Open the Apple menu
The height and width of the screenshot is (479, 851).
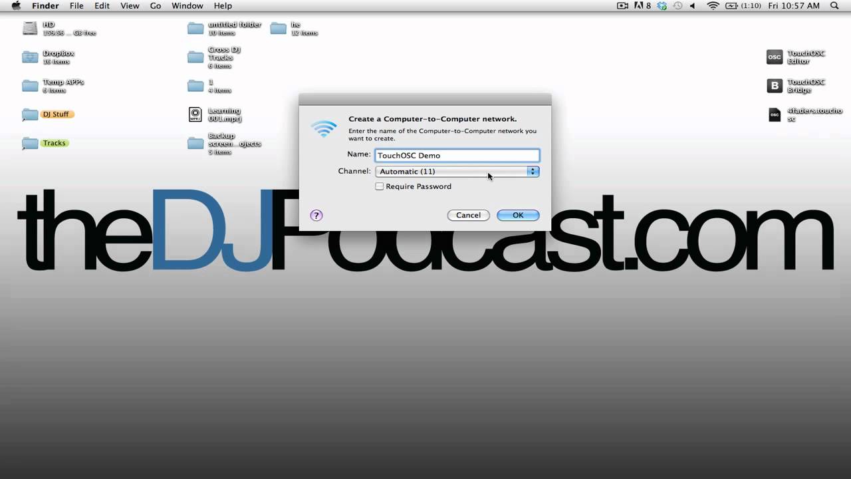16,6
